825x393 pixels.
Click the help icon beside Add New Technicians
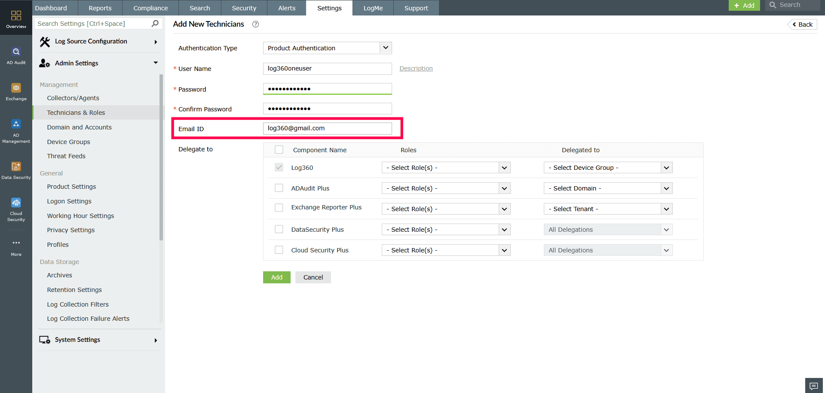click(x=255, y=24)
